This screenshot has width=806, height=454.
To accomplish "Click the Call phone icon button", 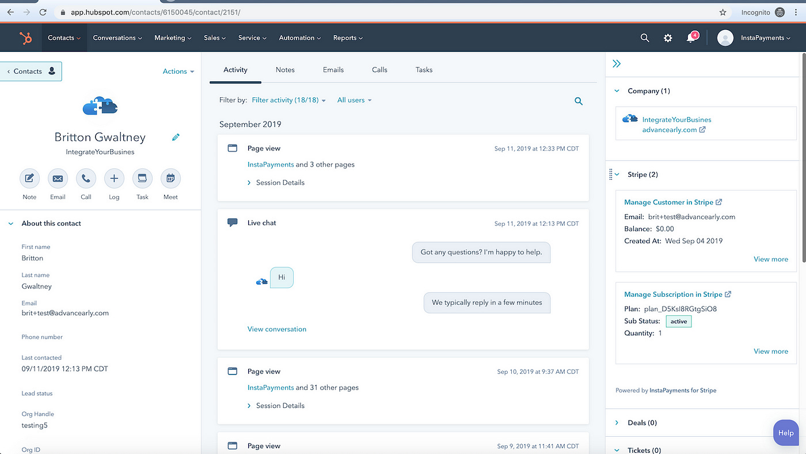I will pyautogui.click(x=86, y=179).
